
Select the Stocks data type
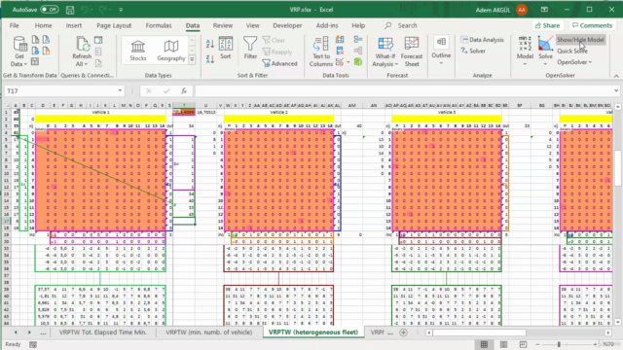pos(138,51)
